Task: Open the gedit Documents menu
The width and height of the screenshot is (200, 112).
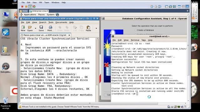Action: tap(61, 22)
